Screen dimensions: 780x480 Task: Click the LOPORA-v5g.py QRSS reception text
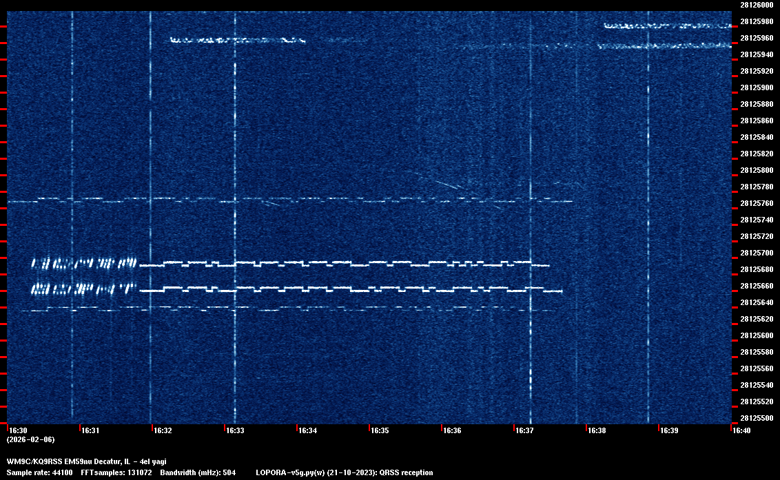pyautogui.click(x=344, y=472)
